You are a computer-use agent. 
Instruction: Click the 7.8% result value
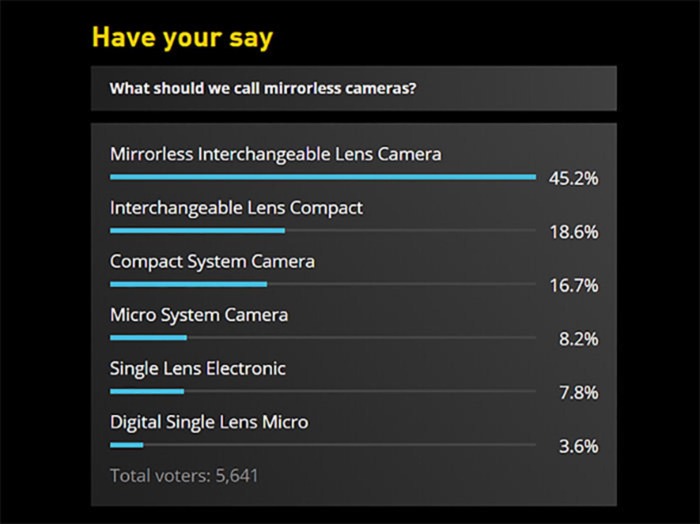[579, 393]
